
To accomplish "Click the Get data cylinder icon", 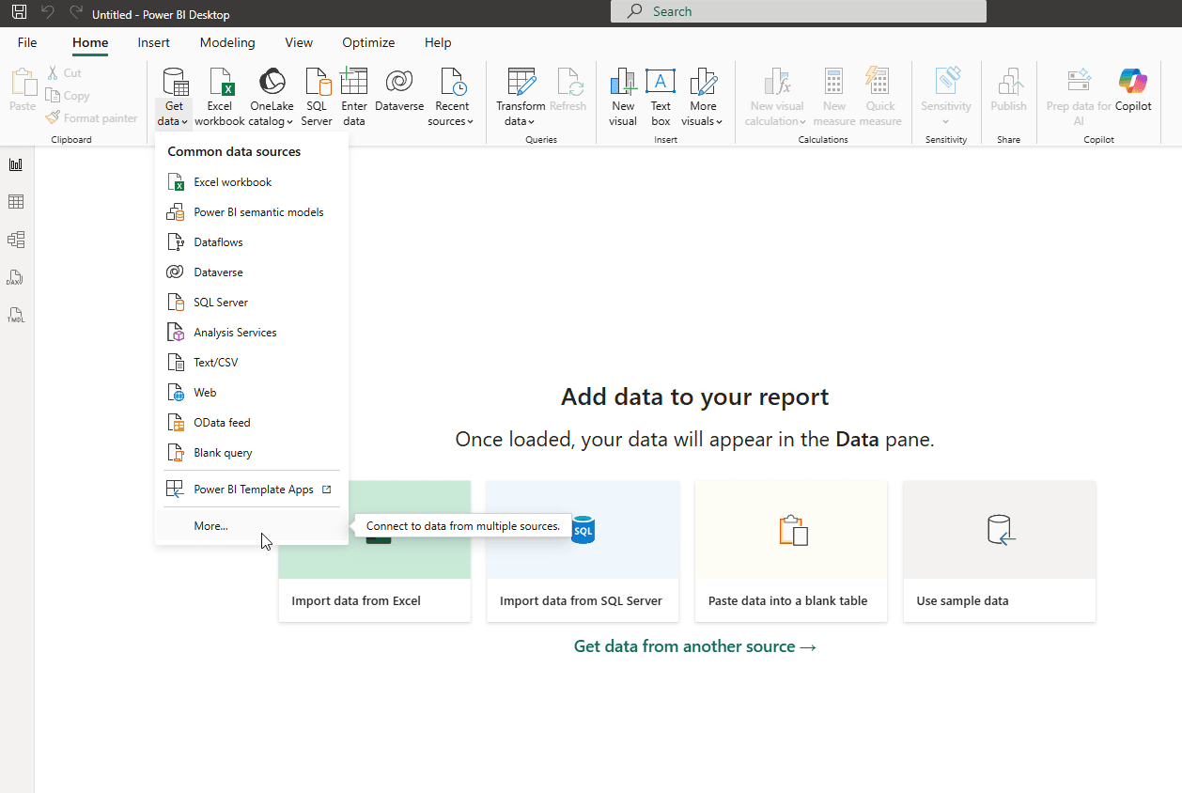I will [174, 82].
